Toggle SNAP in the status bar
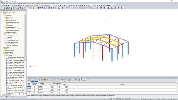 110,99
